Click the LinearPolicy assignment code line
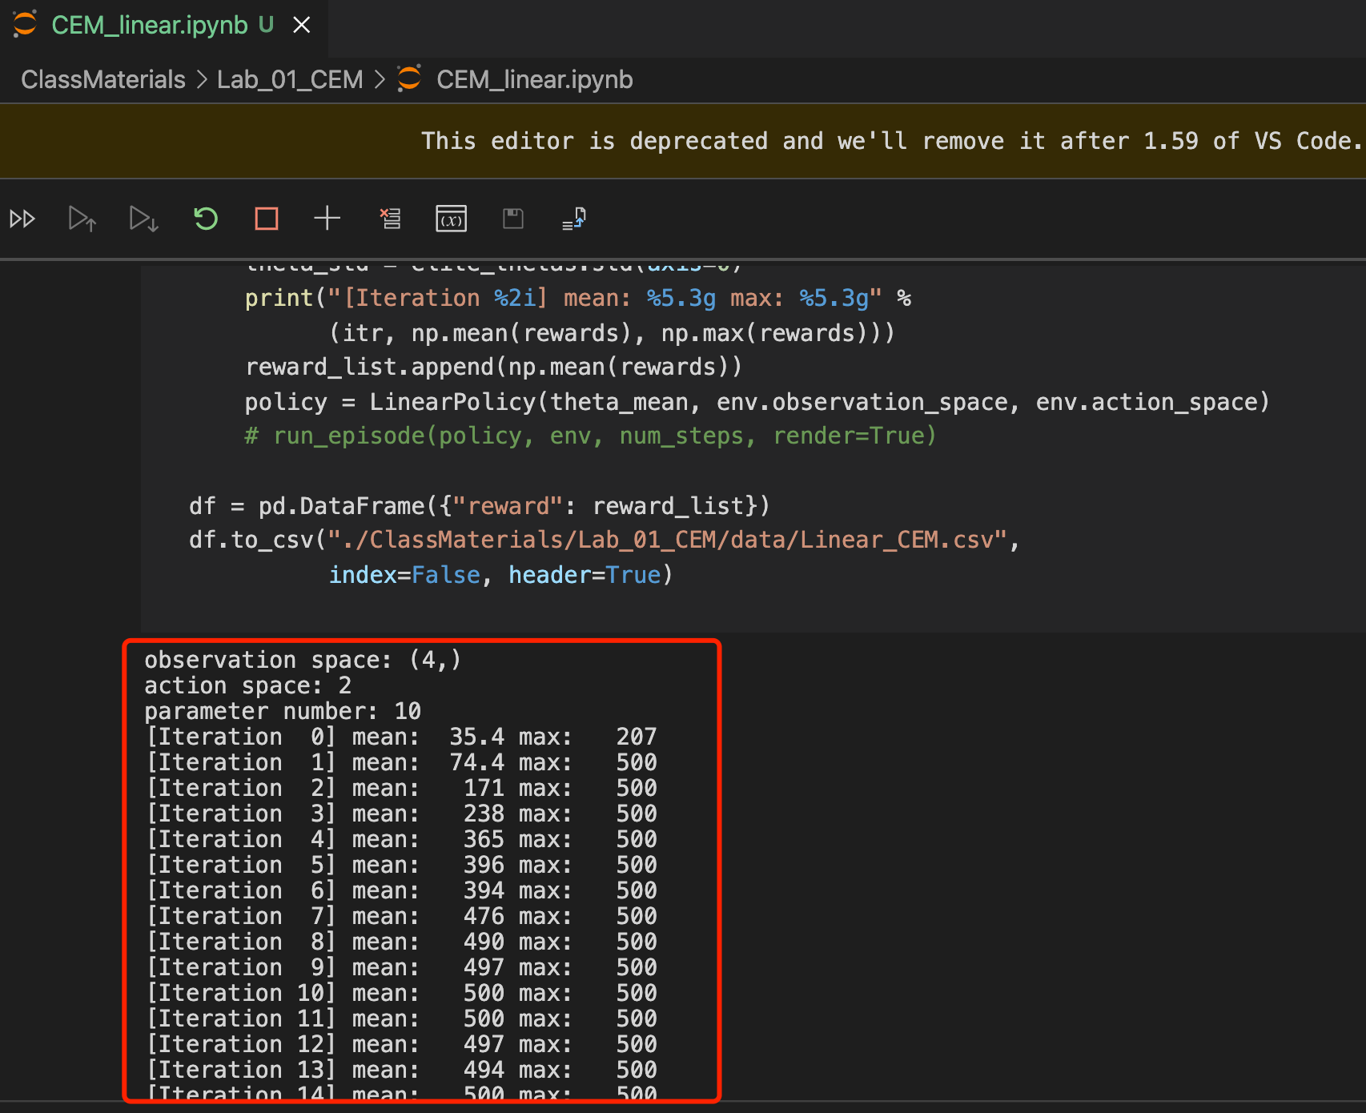The height and width of the screenshot is (1113, 1366). click(757, 401)
